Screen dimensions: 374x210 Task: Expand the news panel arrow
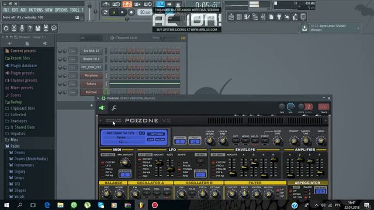pyautogui.click(x=358, y=28)
